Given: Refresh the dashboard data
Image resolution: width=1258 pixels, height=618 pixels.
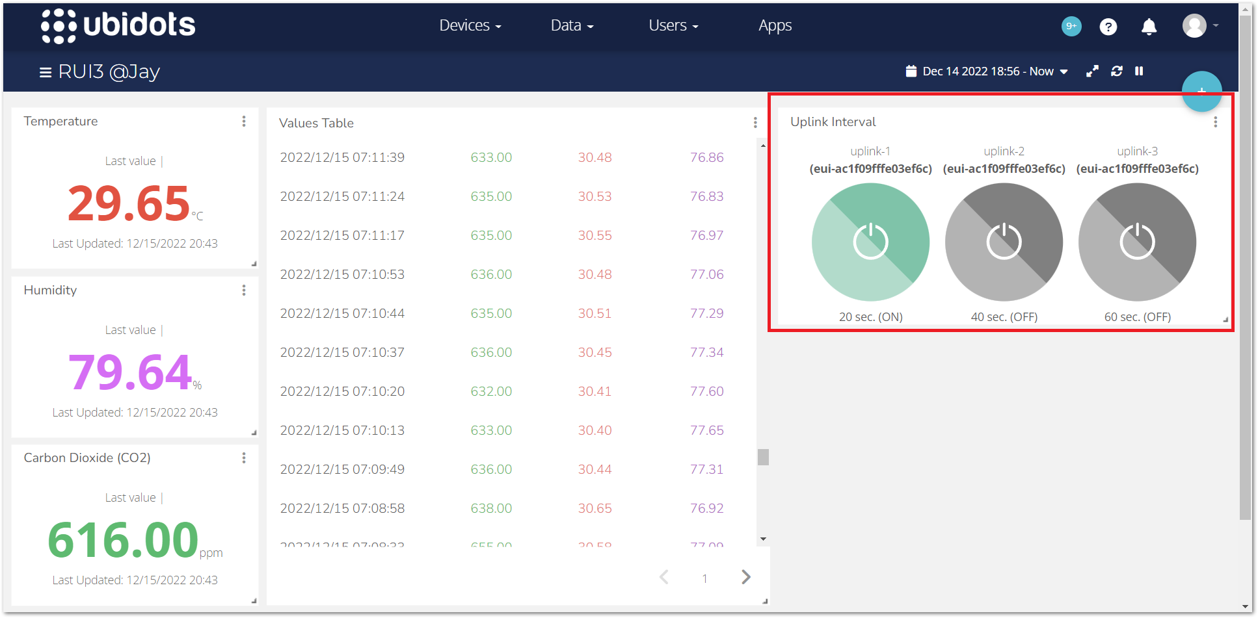Looking at the screenshot, I should [x=1116, y=71].
